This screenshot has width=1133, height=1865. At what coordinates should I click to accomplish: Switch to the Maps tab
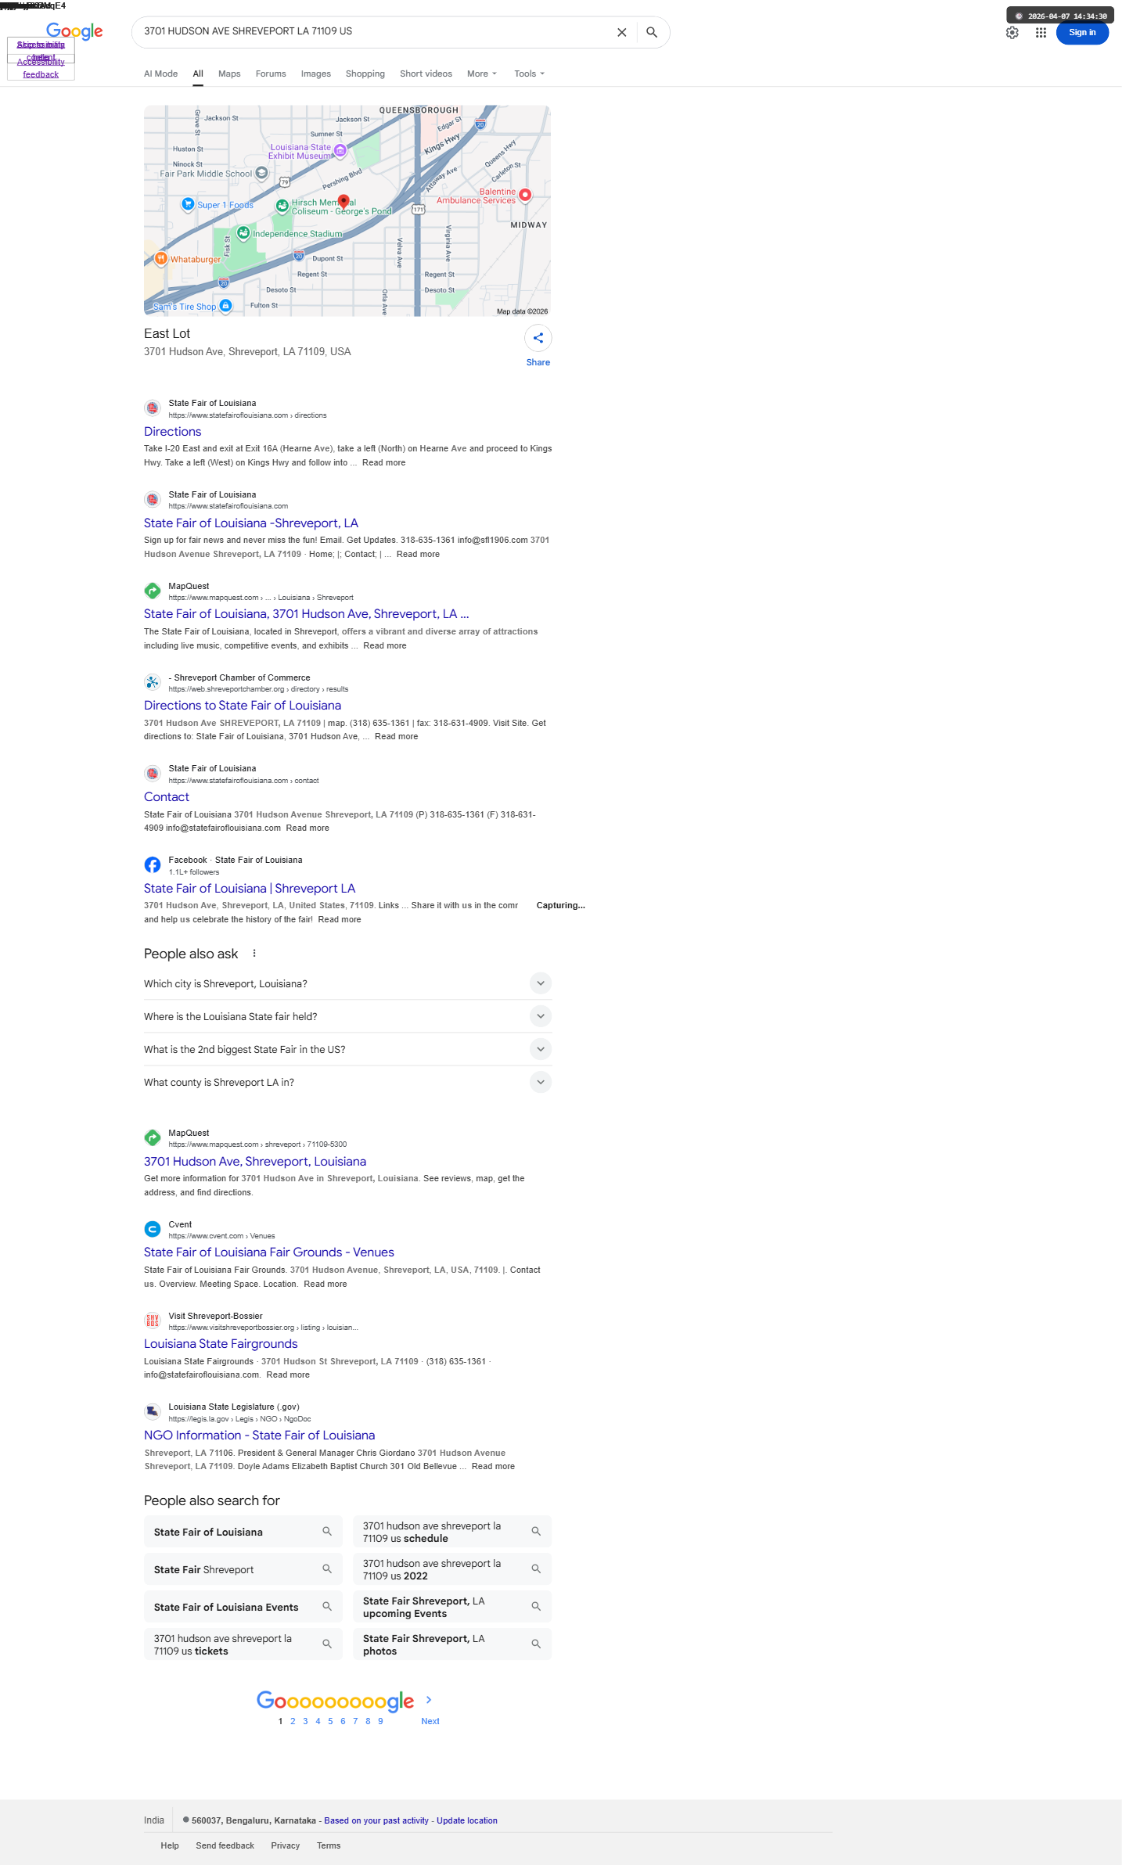click(x=229, y=74)
